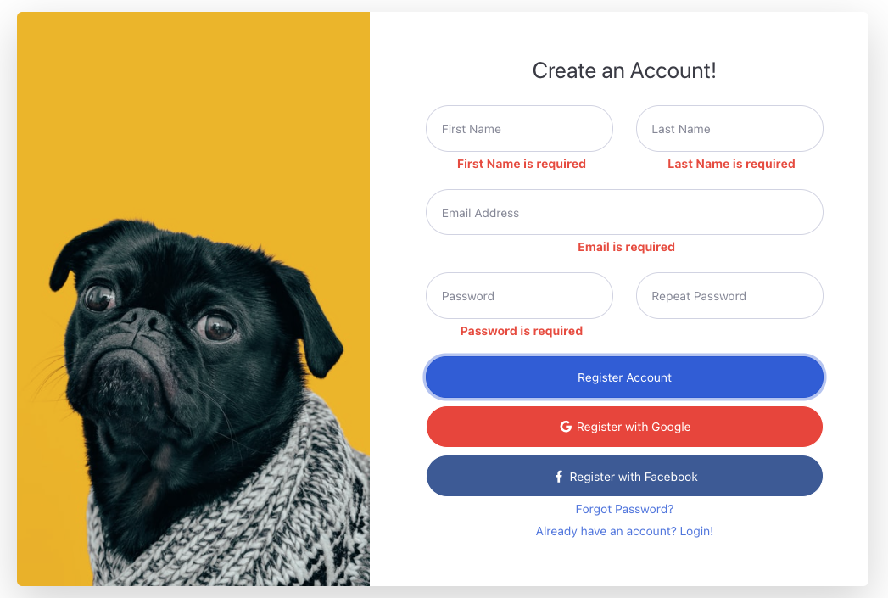Select the Email Address field
Viewport: 888px width, 598px height.
tap(624, 212)
